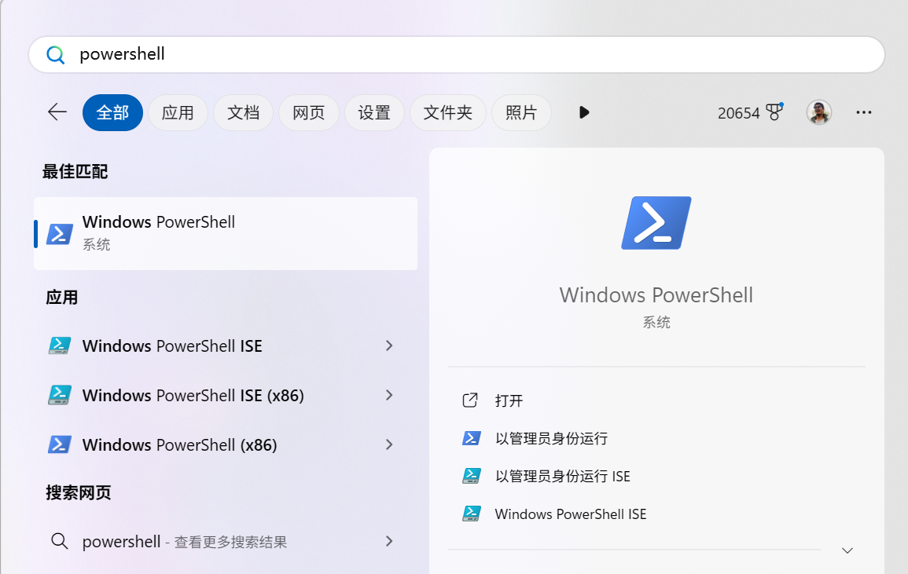Switch to the 网页 filter tab
908x574 pixels.
coord(309,112)
